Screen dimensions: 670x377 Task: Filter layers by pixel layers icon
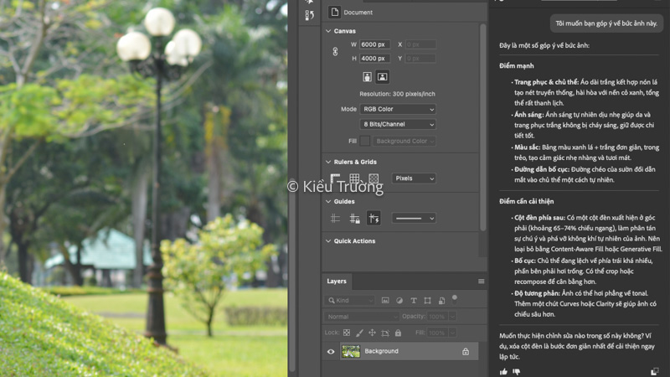click(385, 301)
